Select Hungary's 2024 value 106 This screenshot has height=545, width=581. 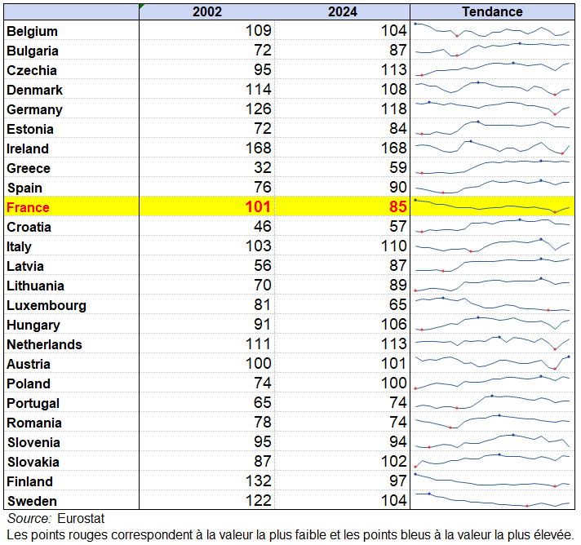[394, 325]
